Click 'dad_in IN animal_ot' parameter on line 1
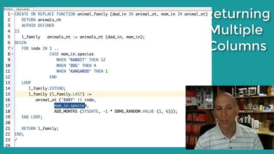274x154 pixels. point(134,14)
